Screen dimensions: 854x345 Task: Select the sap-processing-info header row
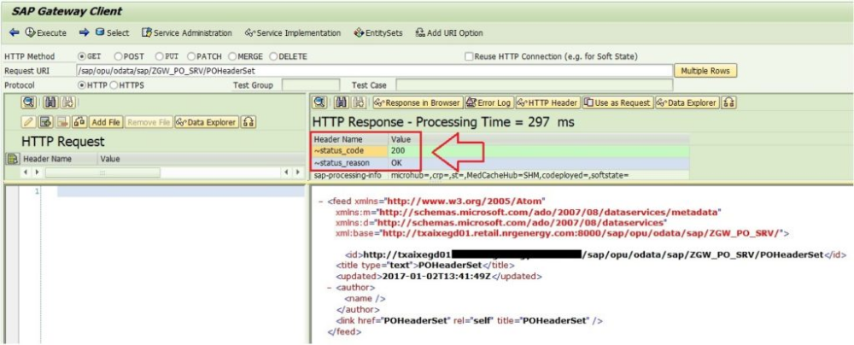pos(501,175)
